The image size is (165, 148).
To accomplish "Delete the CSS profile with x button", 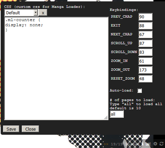I will point(43,13).
